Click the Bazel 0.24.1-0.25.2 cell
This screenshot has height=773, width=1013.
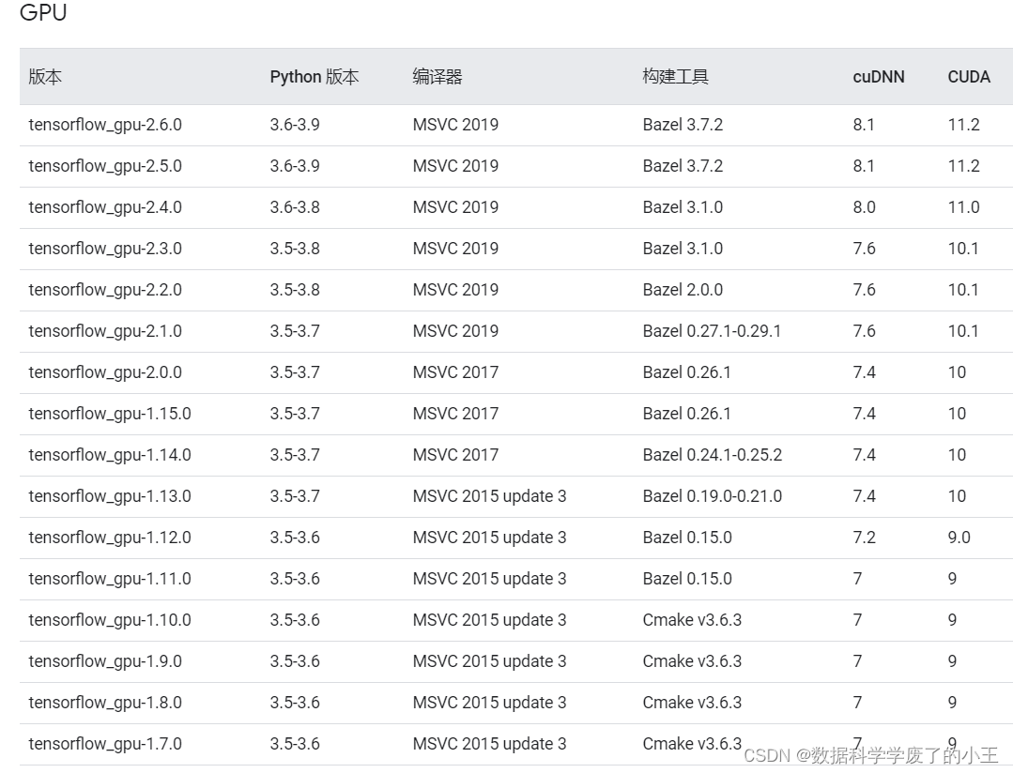coord(713,455)
